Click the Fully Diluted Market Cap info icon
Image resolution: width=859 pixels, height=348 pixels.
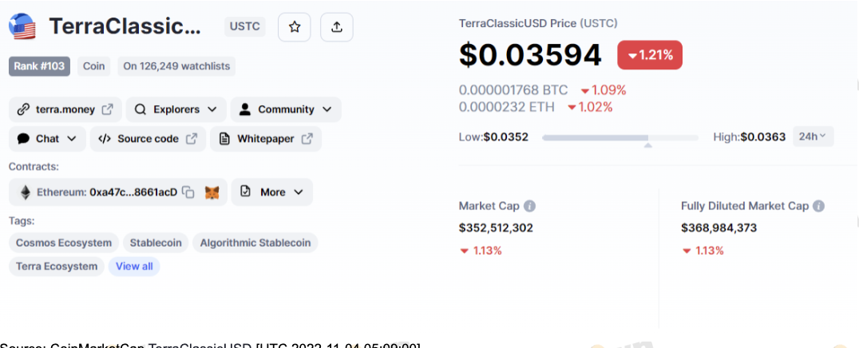[818, 206]
